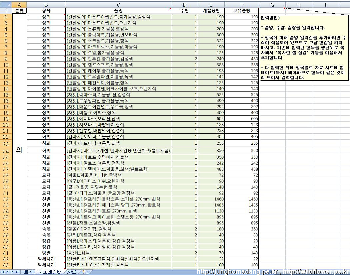
Task: Select 개별중량 cell showing 1130
Action: [x=211, y=211]
